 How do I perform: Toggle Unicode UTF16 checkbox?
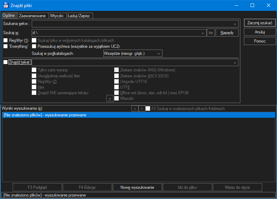[116, 82]
